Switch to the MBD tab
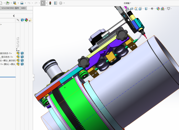 [23, 8]
